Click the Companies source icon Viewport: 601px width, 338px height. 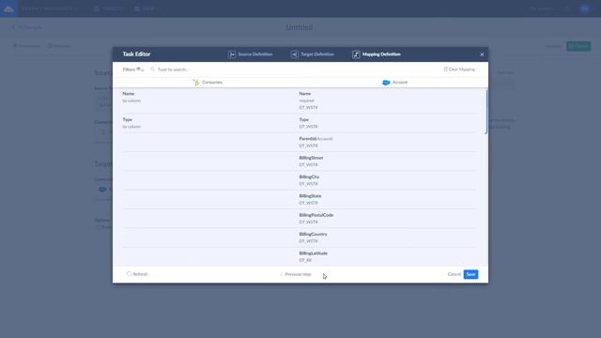coord(196,83)
